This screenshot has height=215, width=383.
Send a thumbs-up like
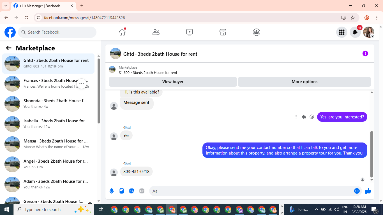(368, 191)
